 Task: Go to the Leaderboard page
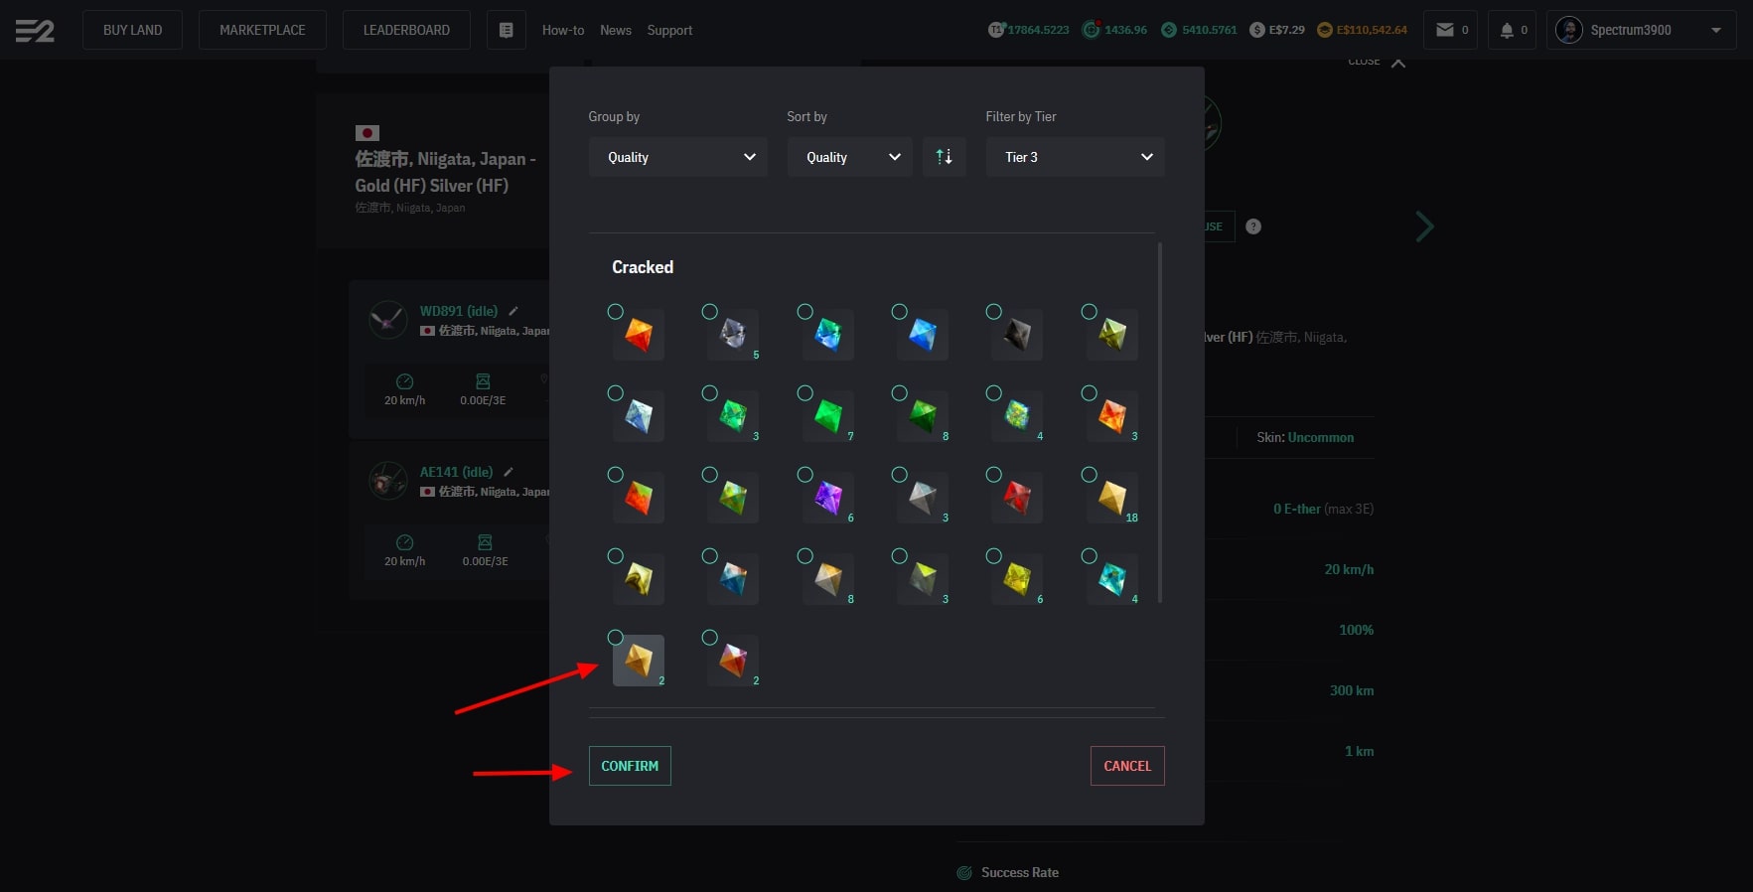point(406,30)
